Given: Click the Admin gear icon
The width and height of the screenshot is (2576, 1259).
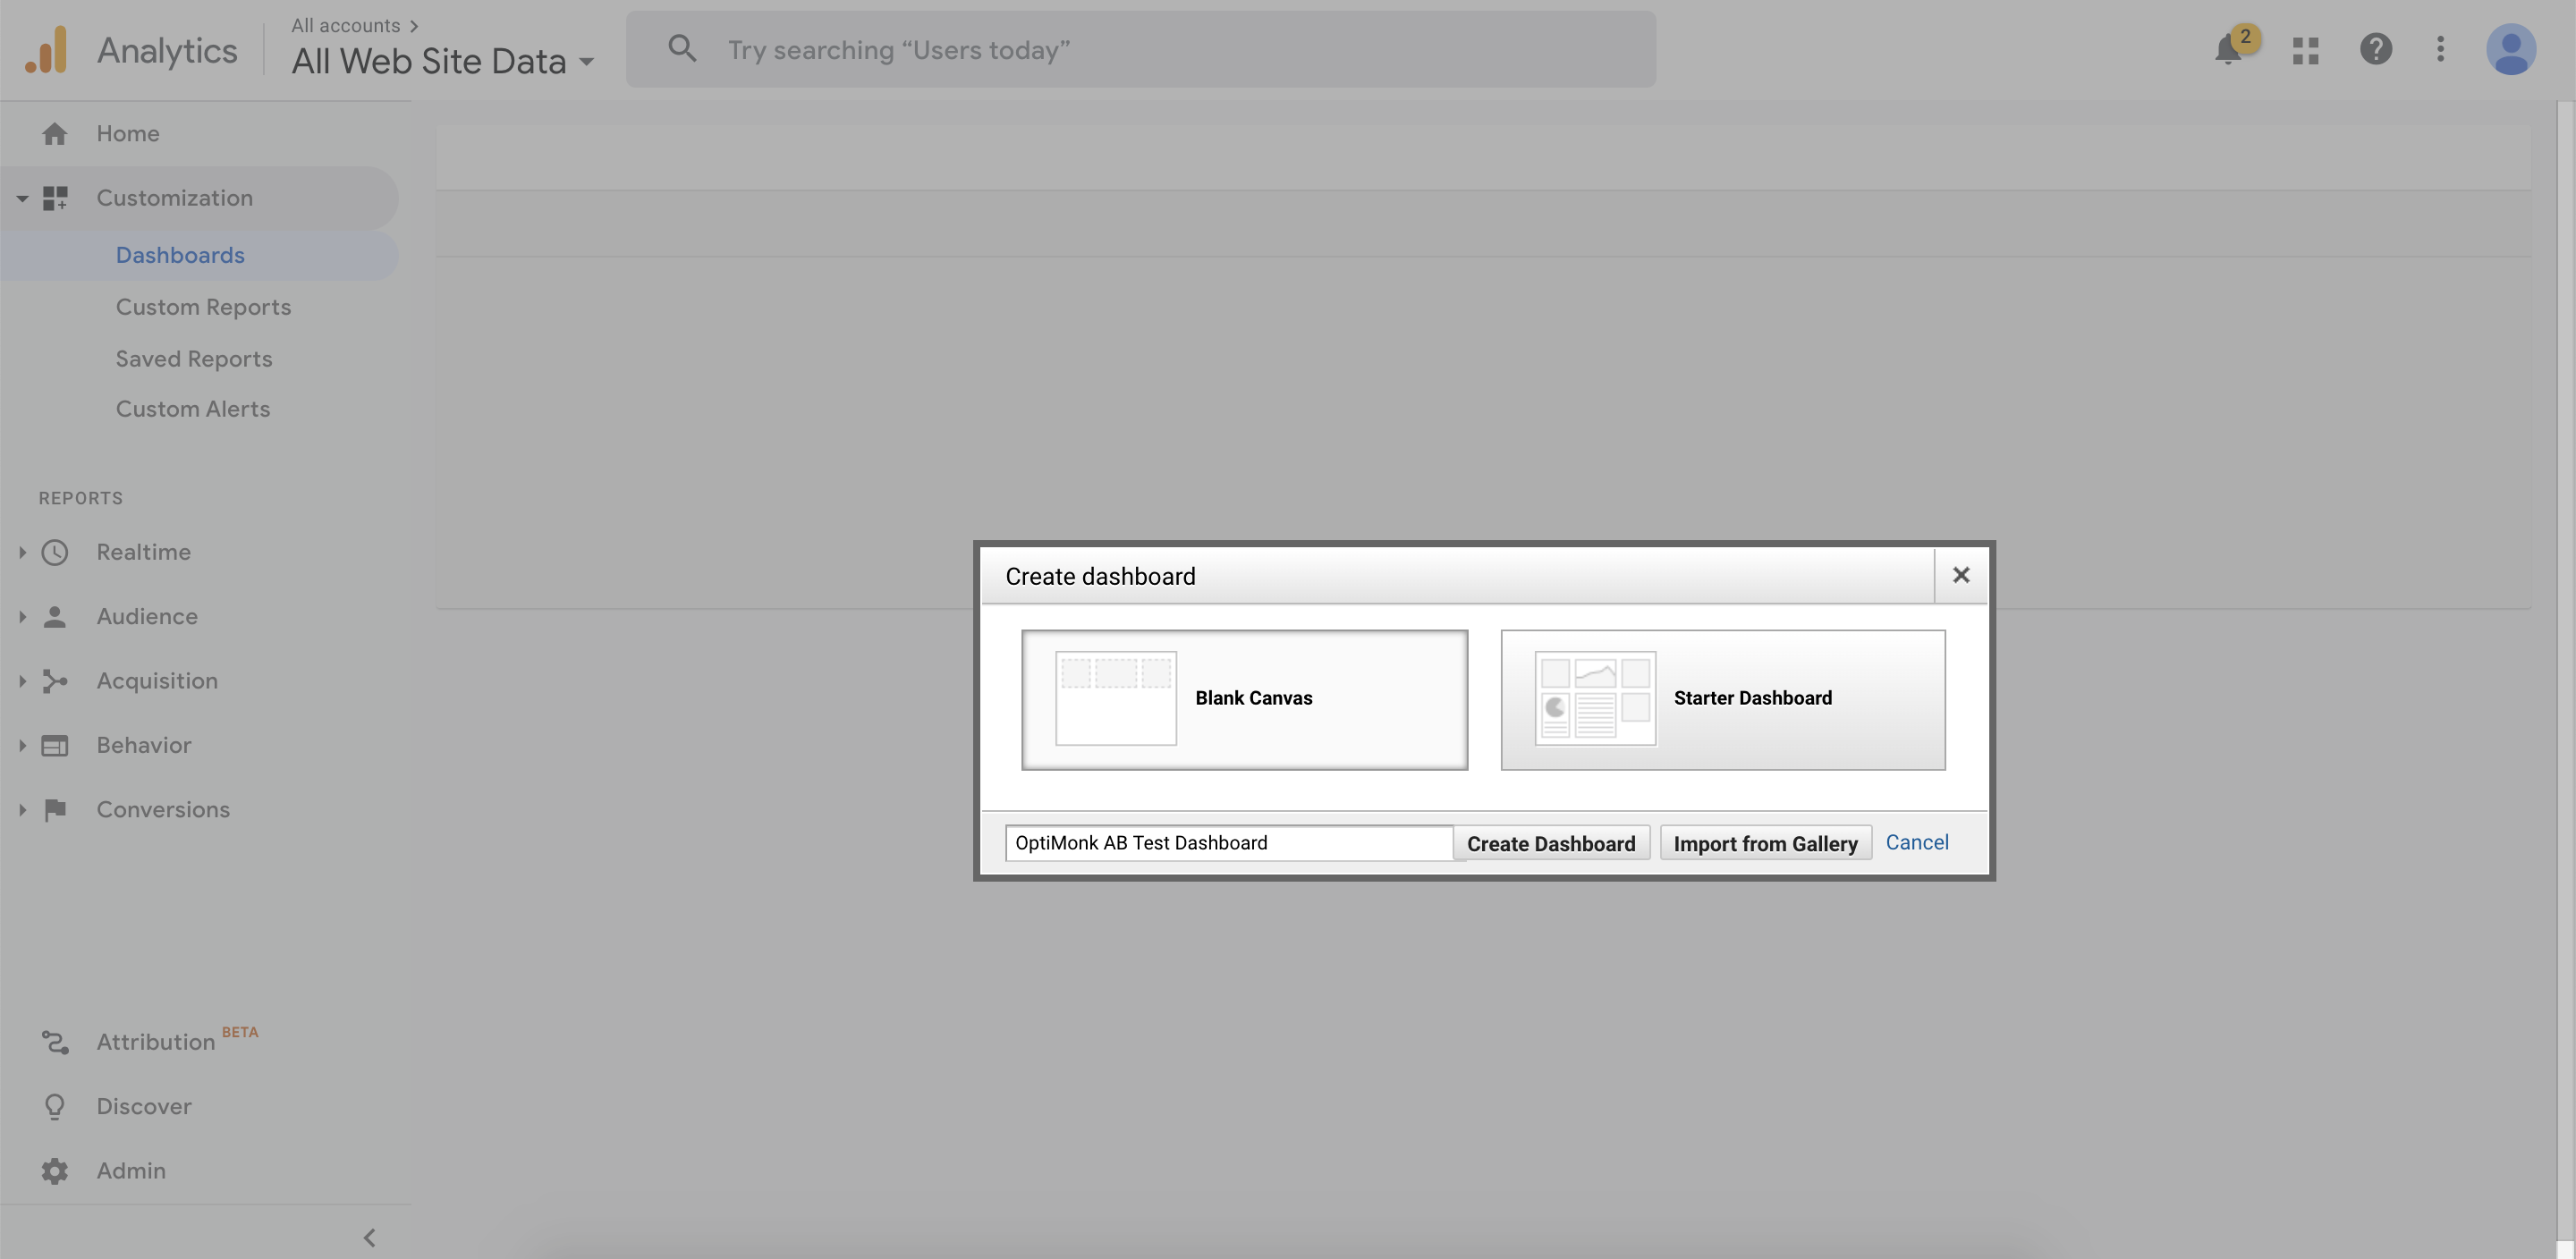Looking at the screenshot, I should pyautogui.click(x=55, y=1171).
